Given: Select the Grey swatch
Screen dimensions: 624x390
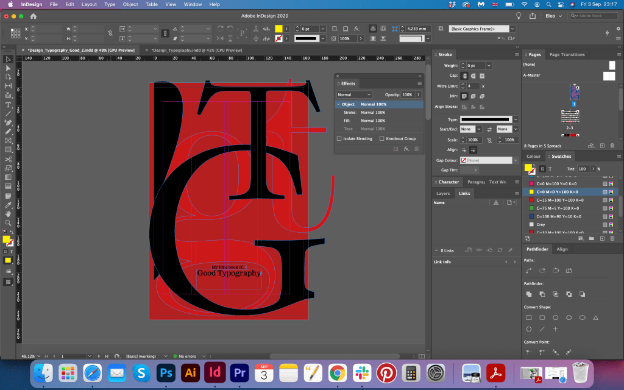Looking at the screenshot, I should (541, 224).
